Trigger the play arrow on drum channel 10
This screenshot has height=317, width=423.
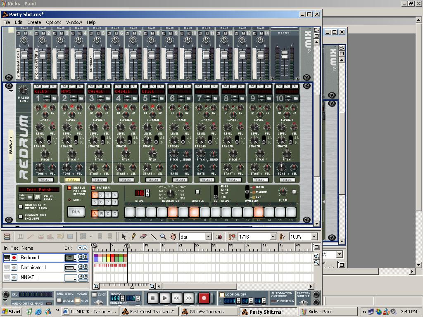295,86
